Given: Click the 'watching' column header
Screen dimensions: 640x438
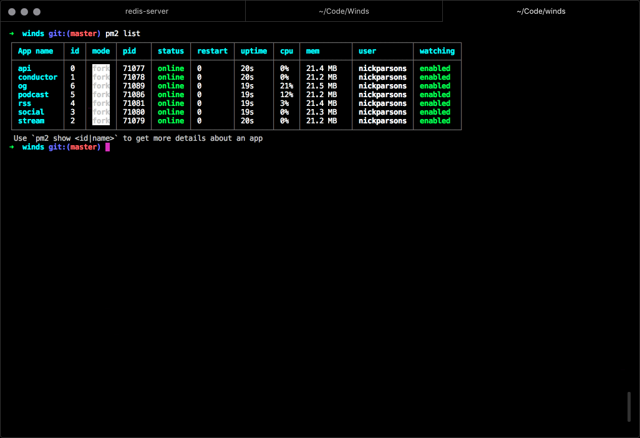Looking at the screenshot, I should pos(437,51).
